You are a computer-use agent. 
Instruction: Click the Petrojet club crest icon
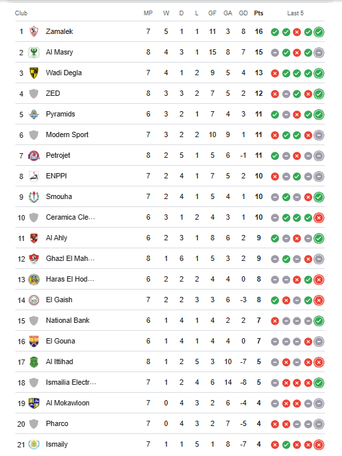point(34,156)
